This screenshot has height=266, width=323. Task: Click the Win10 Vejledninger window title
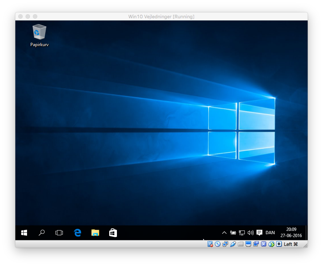(x=161, y=16)
